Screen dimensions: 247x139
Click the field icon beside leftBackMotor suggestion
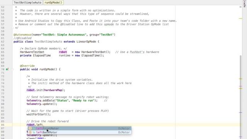pyautogui.click(x=30, y=132)
